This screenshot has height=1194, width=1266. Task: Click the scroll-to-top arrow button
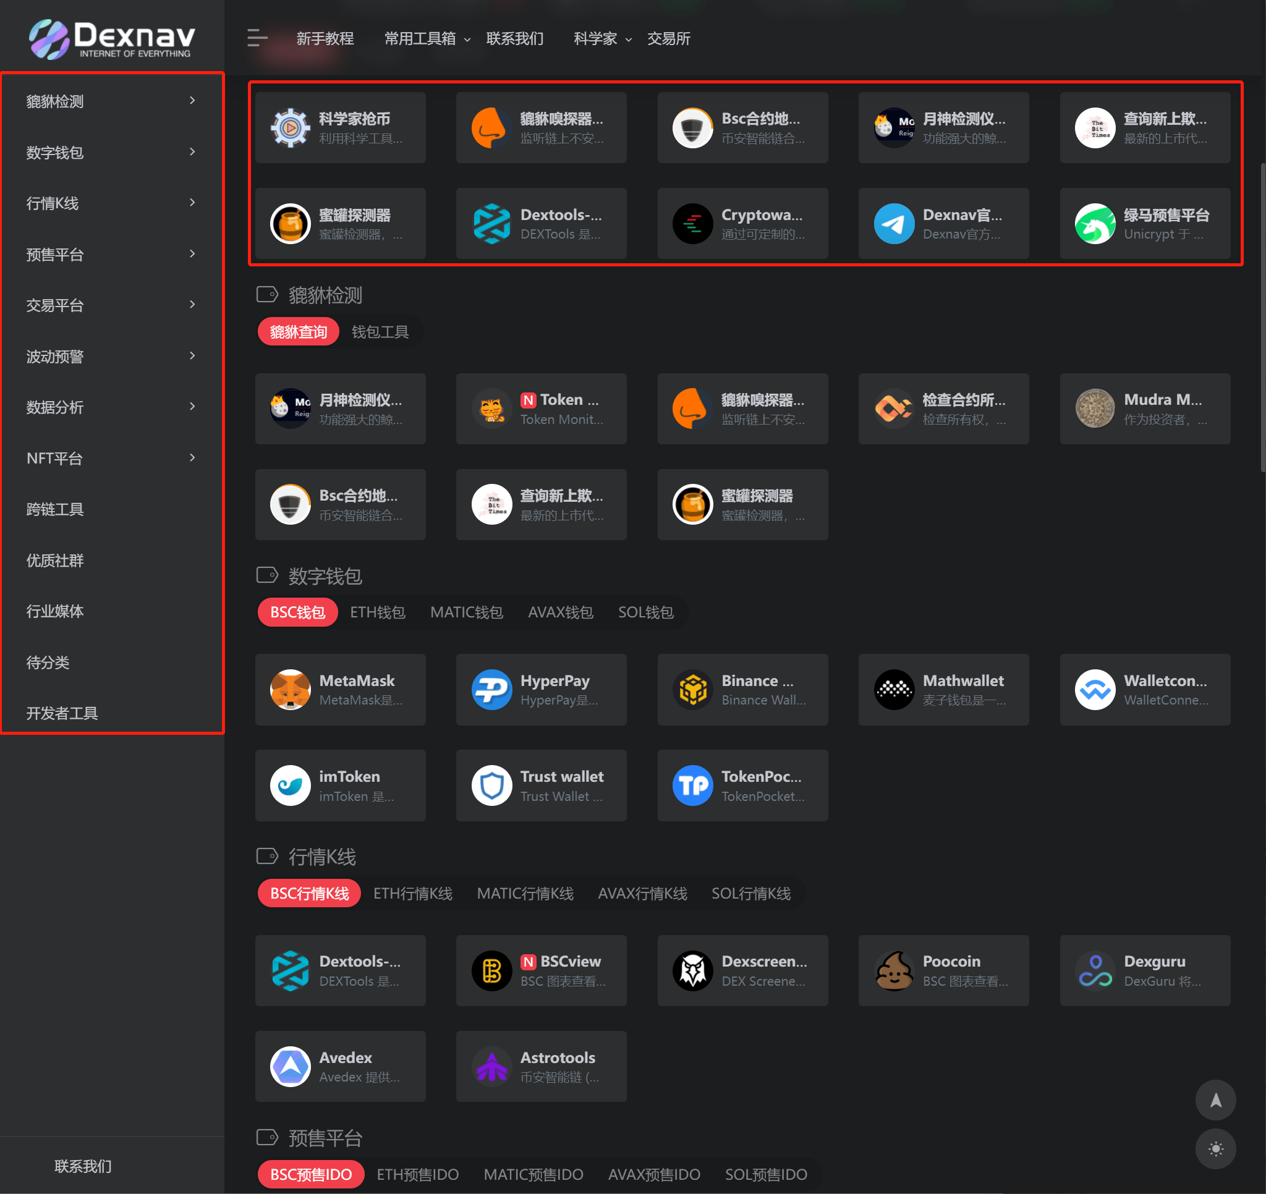pos(1216,1100)
